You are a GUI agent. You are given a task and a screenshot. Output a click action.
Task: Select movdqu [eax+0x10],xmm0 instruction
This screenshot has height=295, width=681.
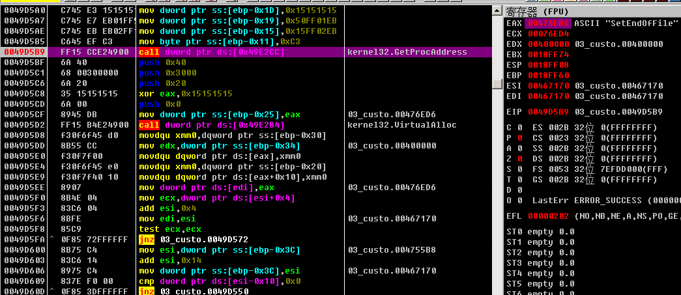coord(233,176)
